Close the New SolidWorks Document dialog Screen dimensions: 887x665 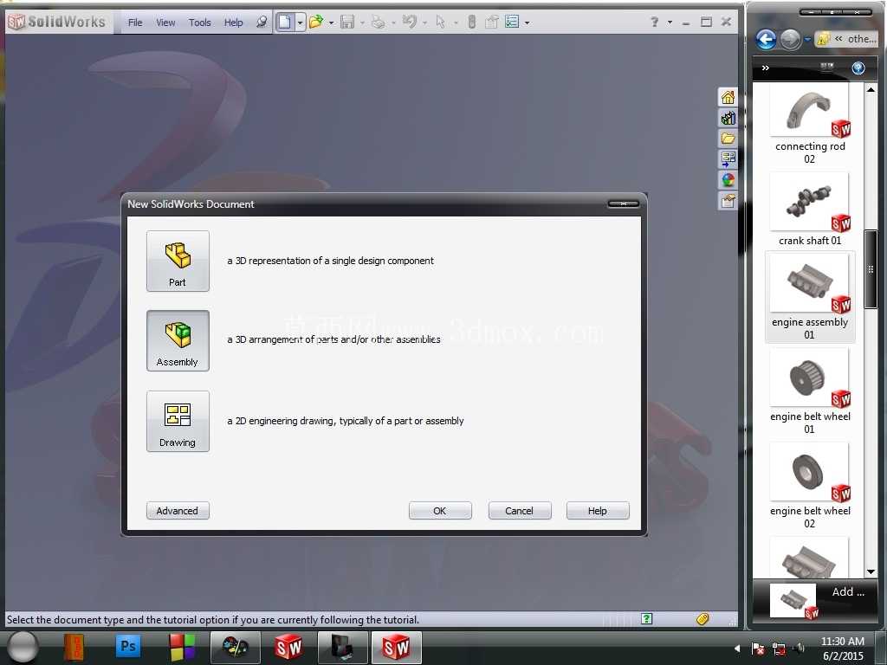pos(624,204)
